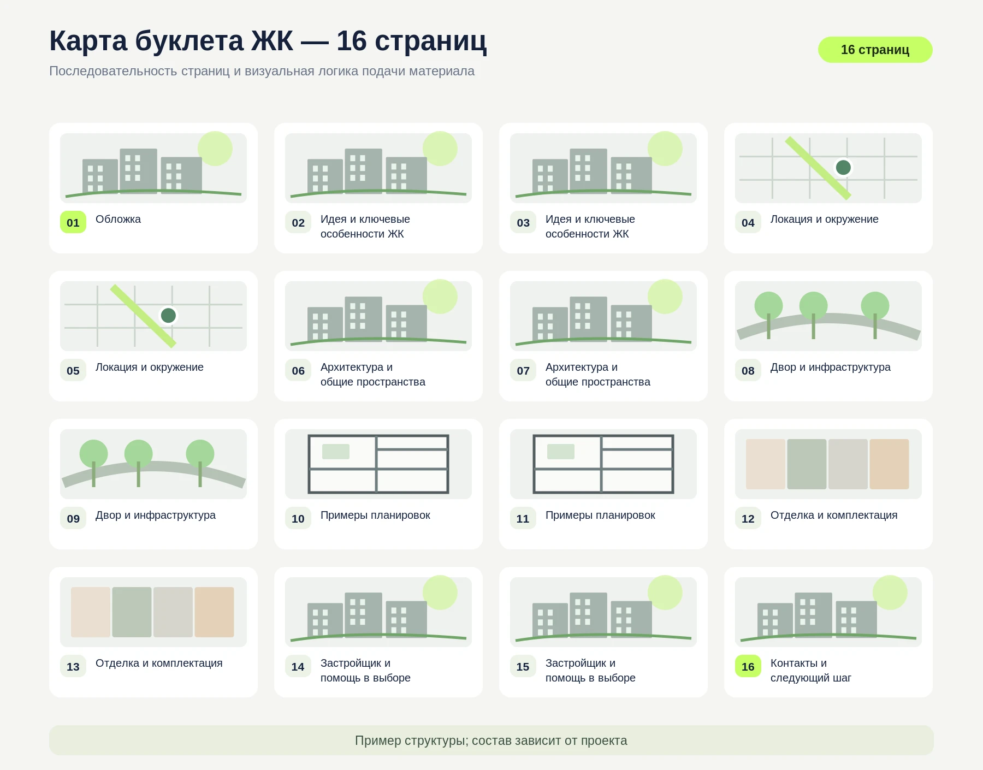Pick the grey third swatch on page 13

(173, 612)
